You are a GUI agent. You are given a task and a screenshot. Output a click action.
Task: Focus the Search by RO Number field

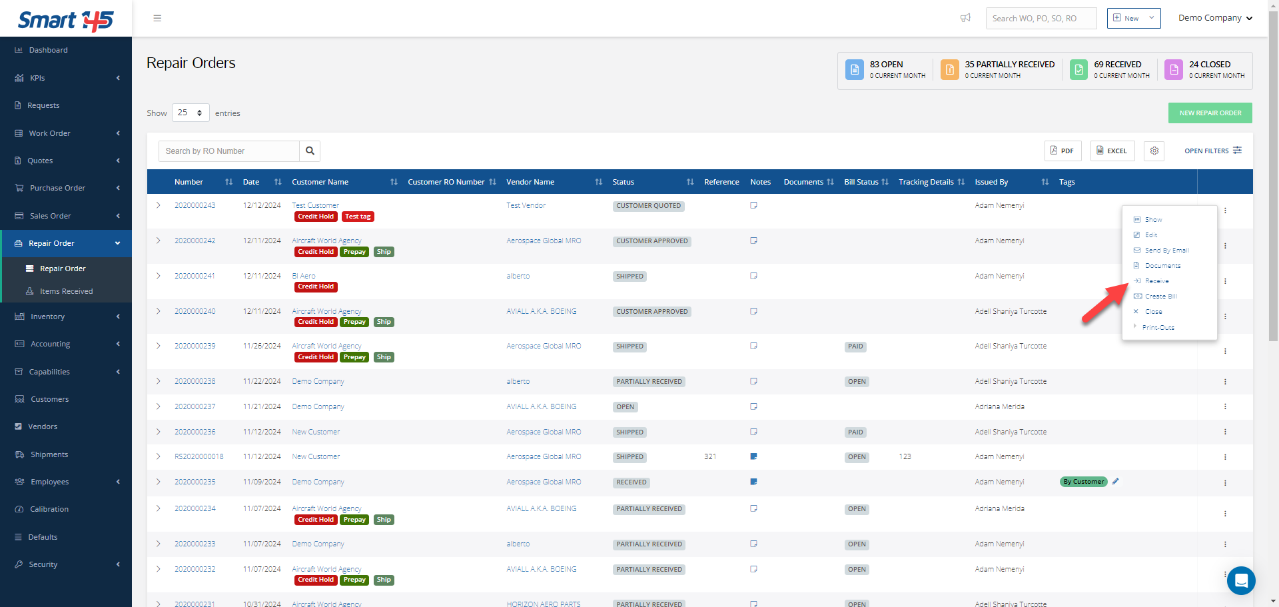(x=229, y=151)
